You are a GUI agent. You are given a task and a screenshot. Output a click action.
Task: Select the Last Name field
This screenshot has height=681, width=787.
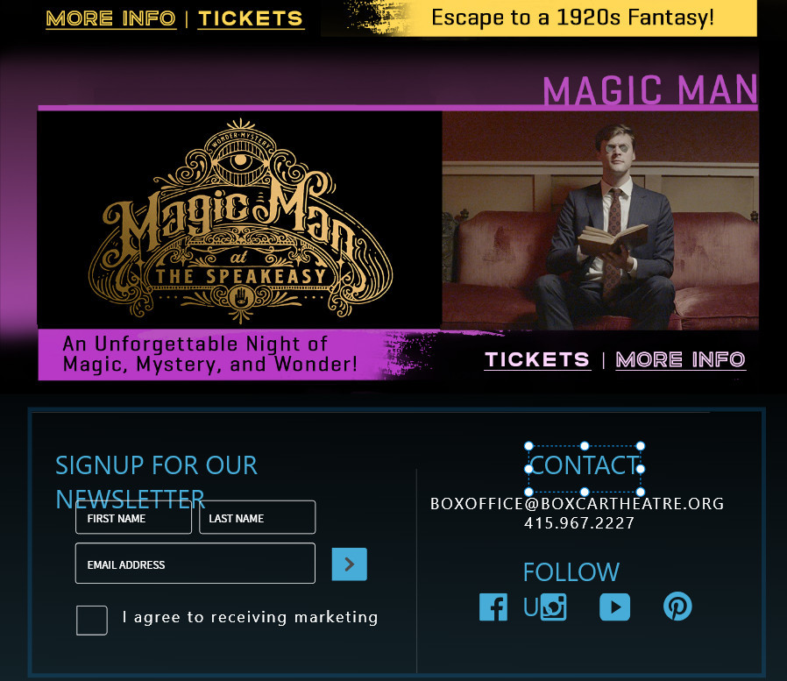(x=258, y=517)
